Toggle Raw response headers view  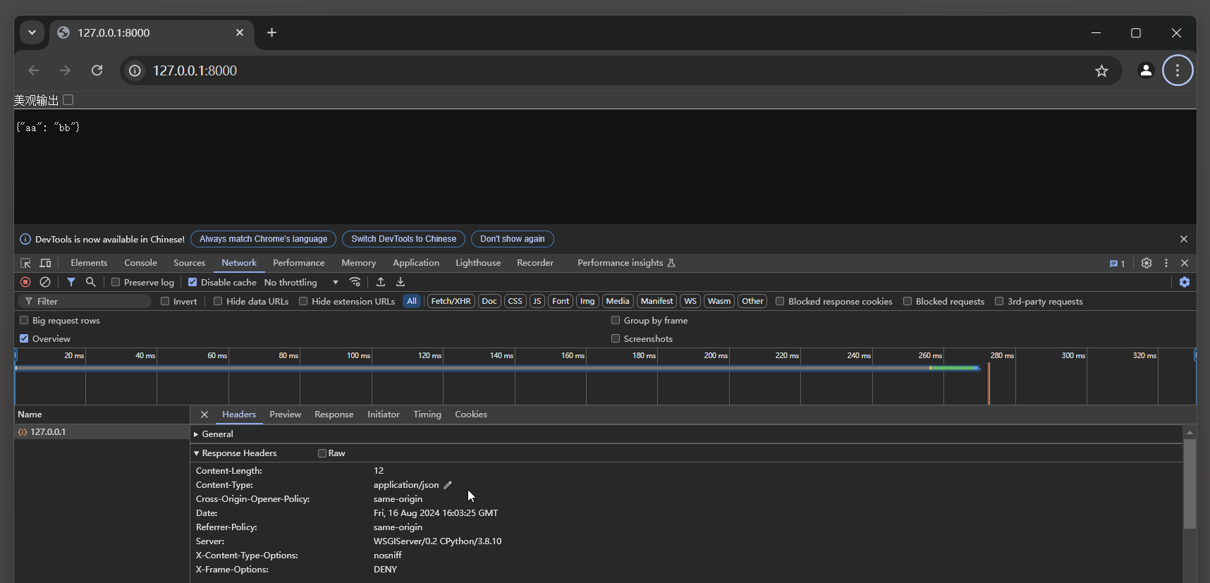click(322, 453)
